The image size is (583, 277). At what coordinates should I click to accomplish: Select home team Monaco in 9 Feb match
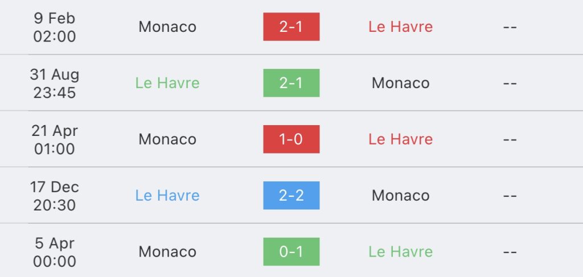tap(167, 27)
